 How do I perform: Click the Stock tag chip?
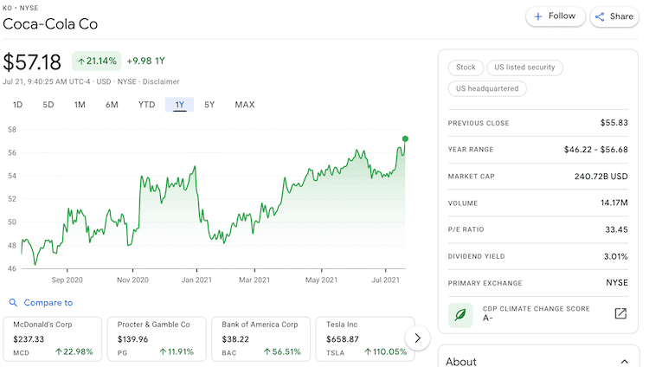click(x=466, y=68)
